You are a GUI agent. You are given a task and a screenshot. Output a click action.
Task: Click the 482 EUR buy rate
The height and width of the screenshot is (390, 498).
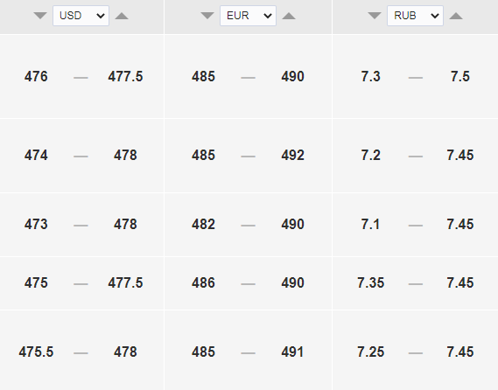coord(203,225)
